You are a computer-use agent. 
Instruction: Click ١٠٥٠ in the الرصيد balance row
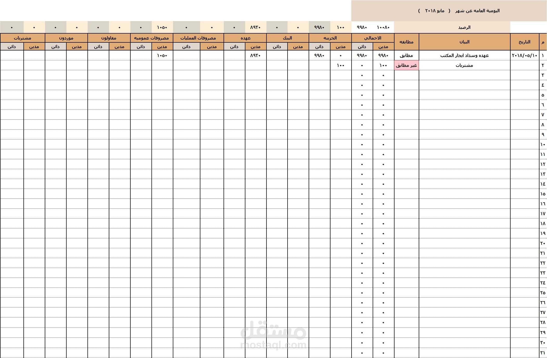point(162,27)
